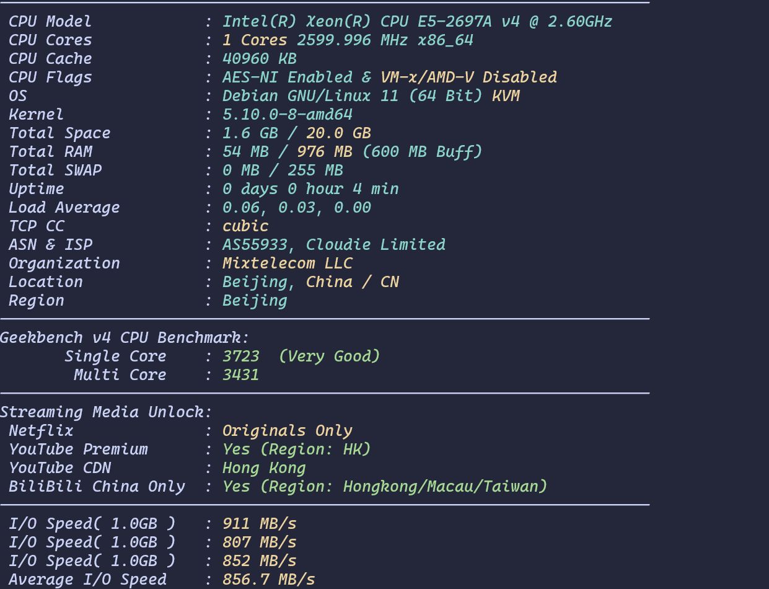Select multi core score '3431'
This screenshot has height=589, width=769.
coord(241,375)
